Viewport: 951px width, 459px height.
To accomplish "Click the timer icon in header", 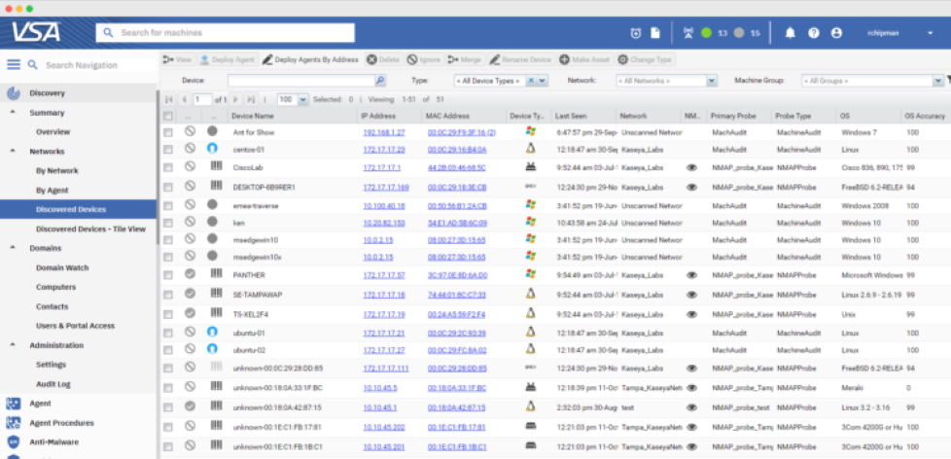I will (x=636, y=33).
